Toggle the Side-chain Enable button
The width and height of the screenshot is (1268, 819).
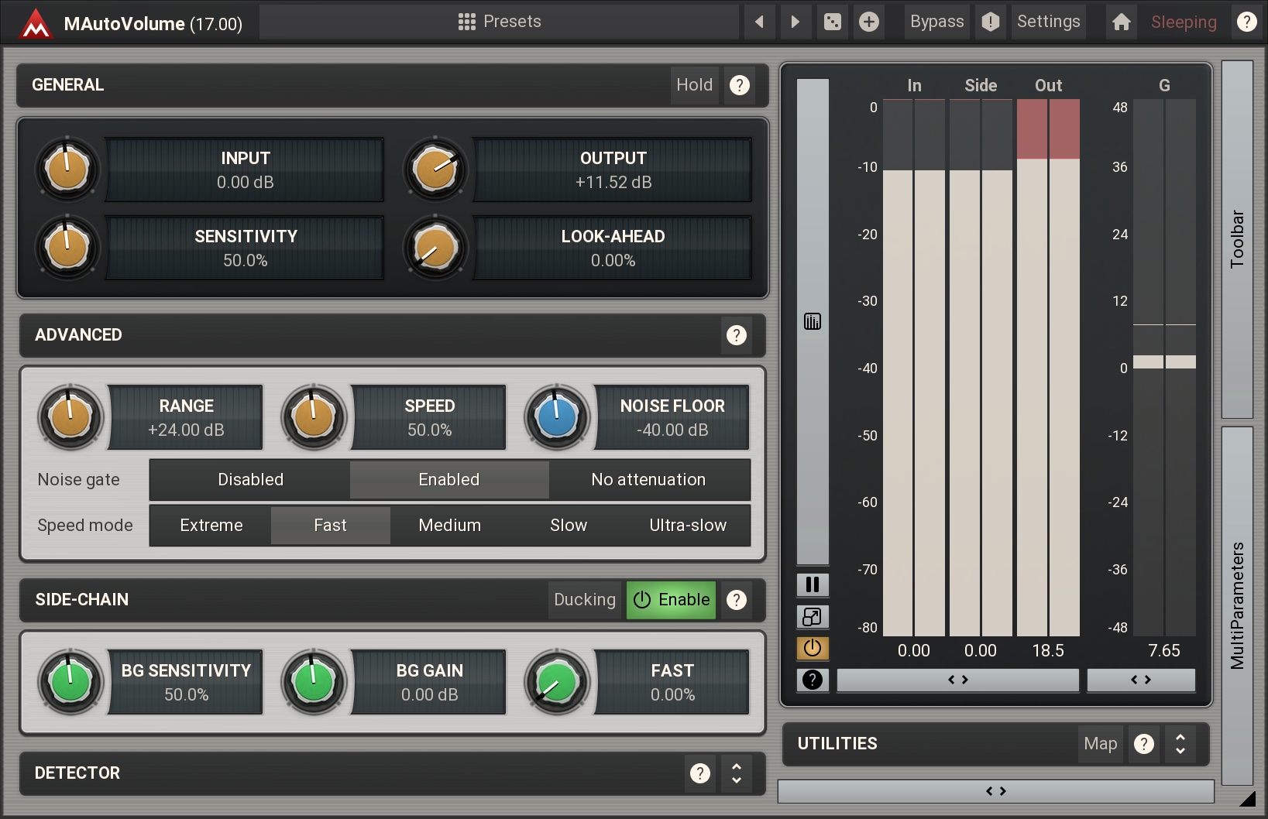[x=671, y=600]
